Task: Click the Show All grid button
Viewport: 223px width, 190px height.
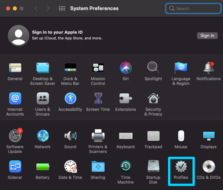Action: pos(62,8)
